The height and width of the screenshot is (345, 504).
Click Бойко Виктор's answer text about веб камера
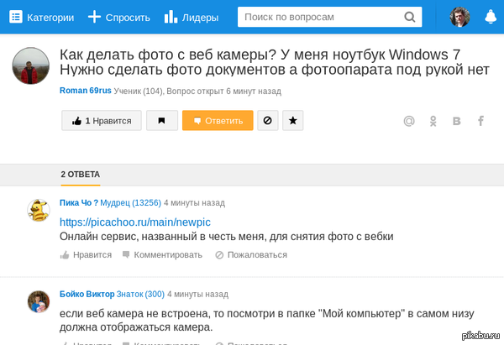266,321
